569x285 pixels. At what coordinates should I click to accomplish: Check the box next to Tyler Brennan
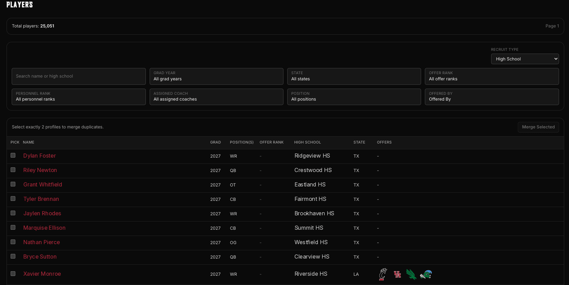click(13, 199)
